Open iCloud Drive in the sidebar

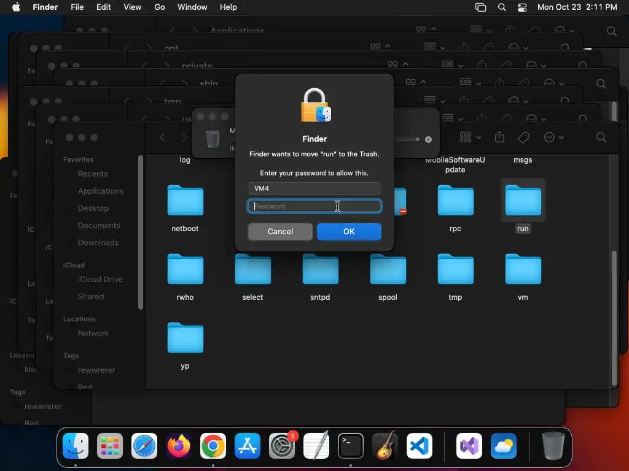[100, 279]
